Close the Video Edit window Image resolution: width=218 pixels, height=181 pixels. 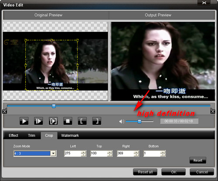(x=204, y=3)
